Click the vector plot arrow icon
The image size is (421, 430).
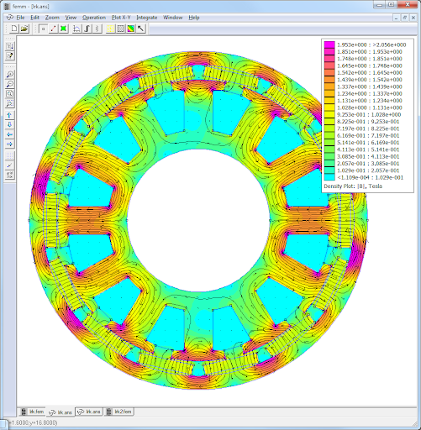click(x=141, y=29)
